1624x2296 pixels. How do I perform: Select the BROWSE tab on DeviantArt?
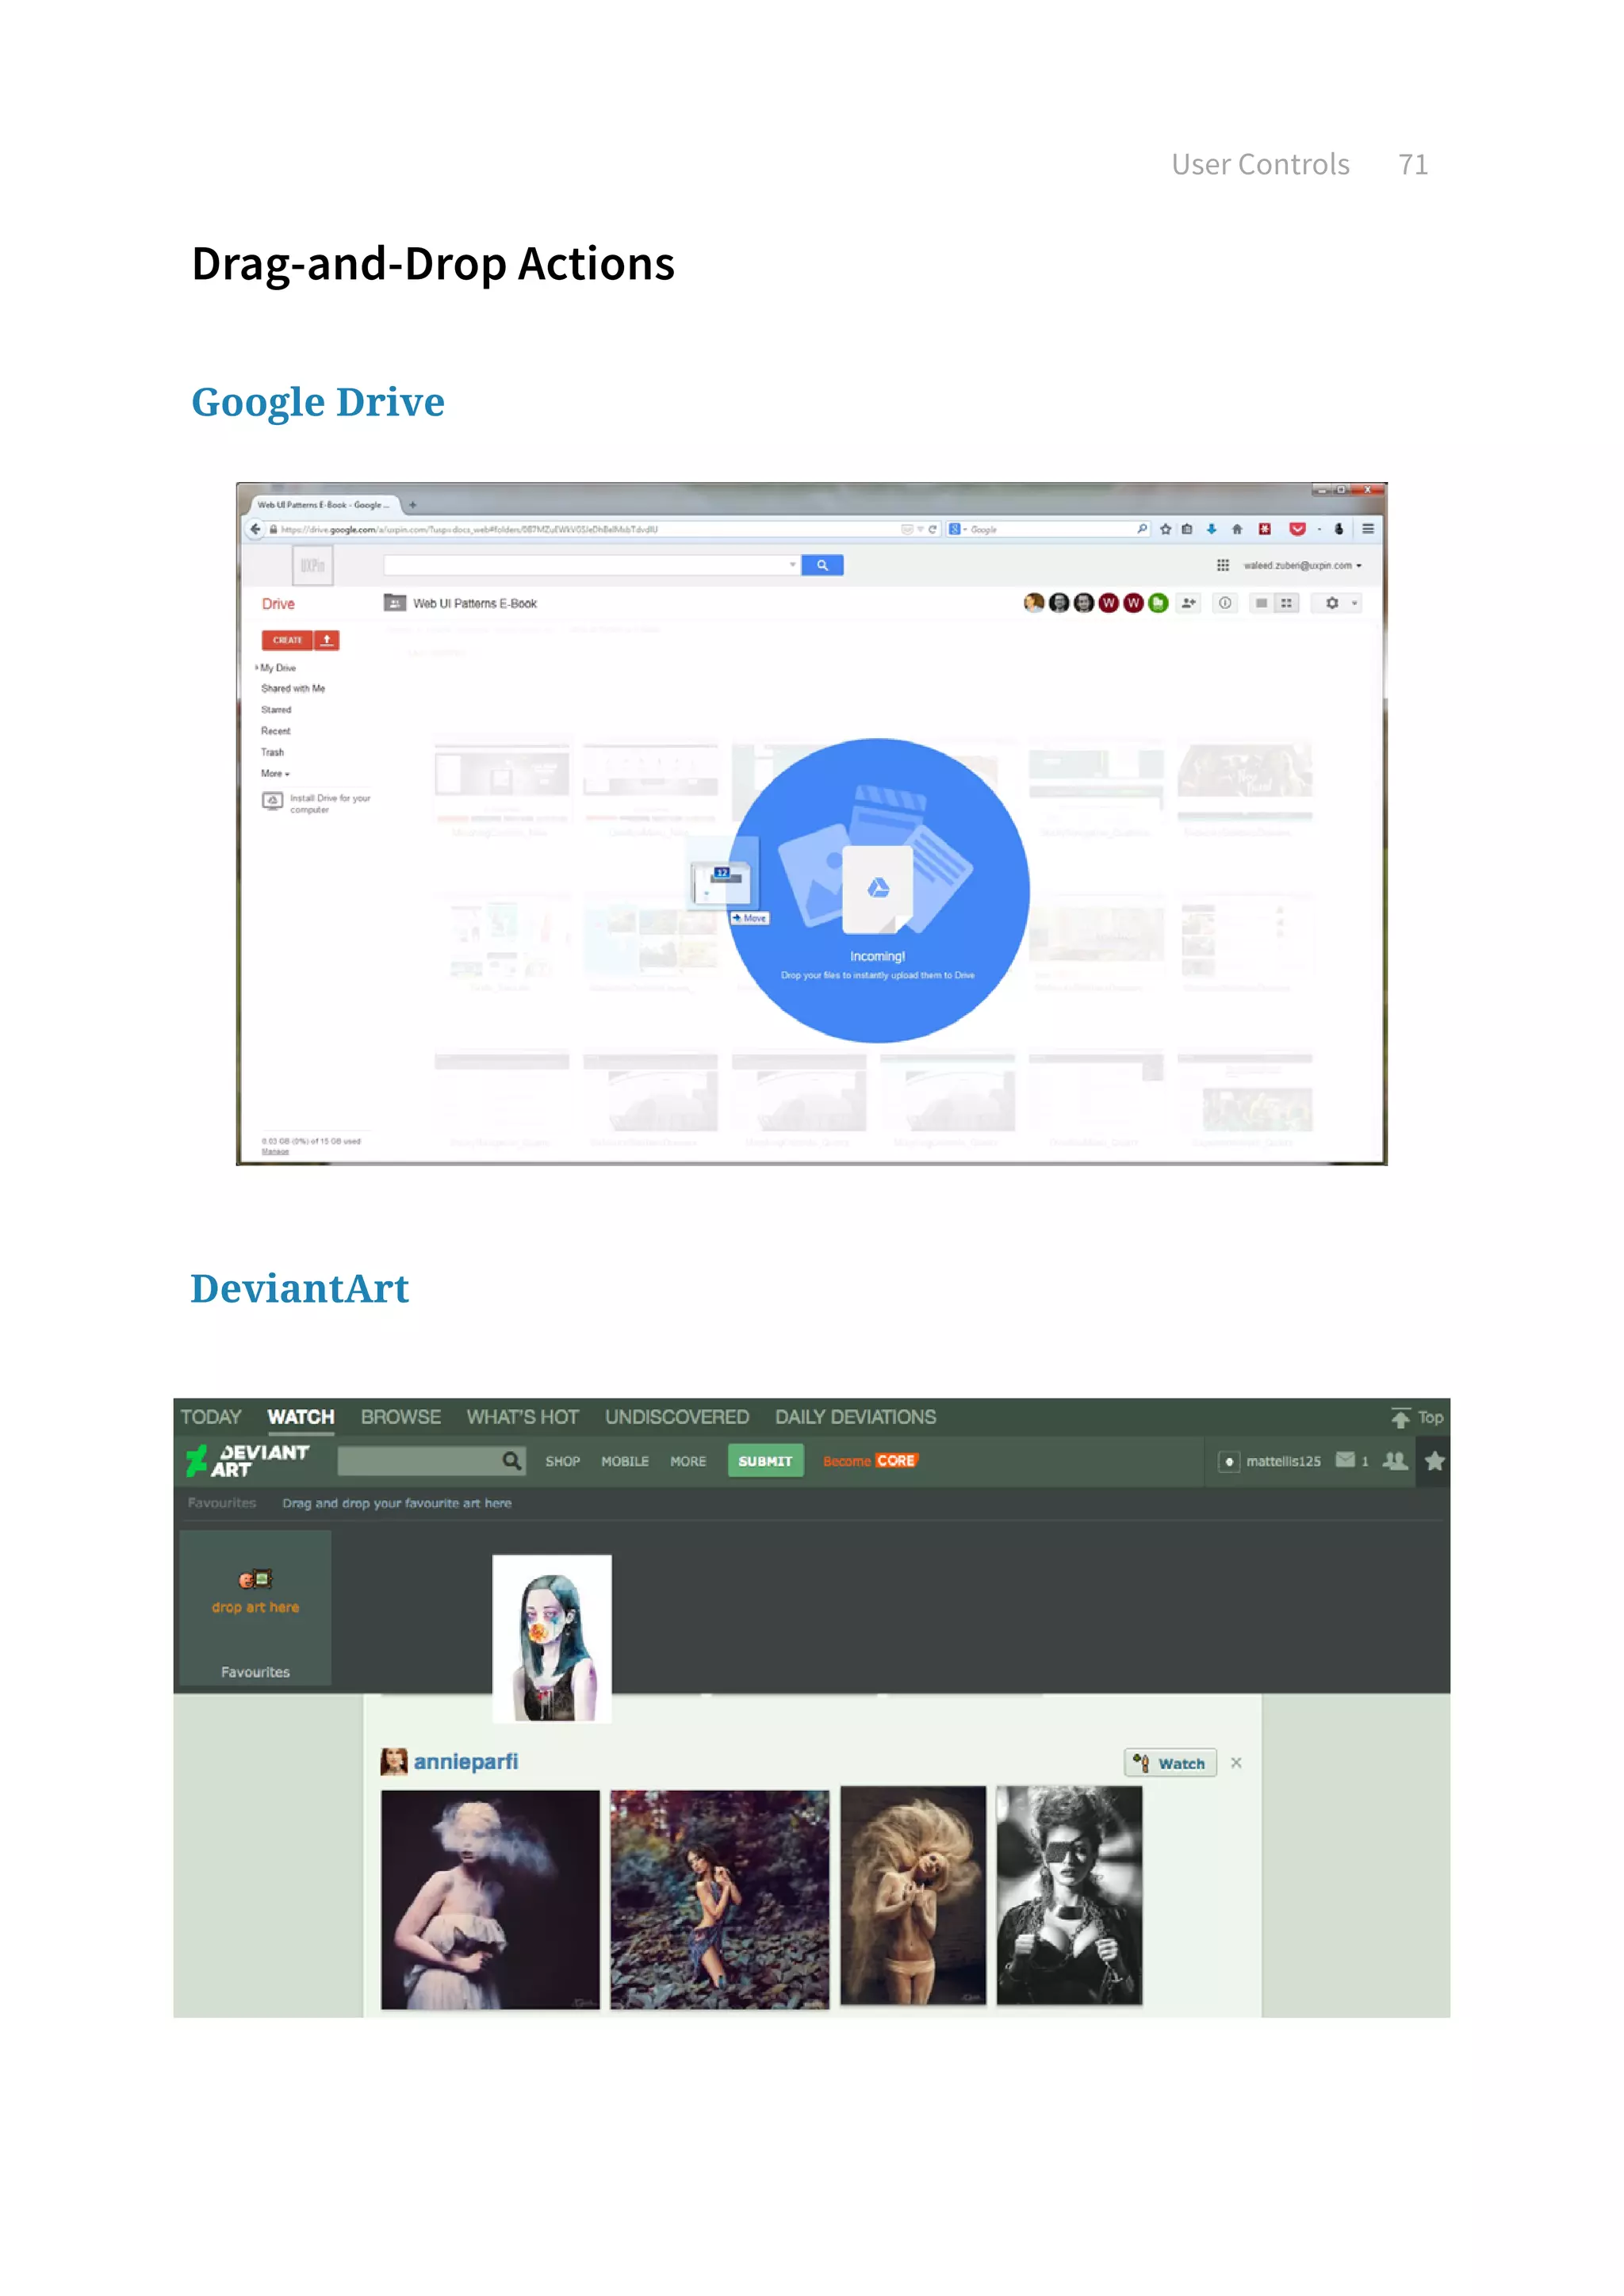(x=400, y=1417)
